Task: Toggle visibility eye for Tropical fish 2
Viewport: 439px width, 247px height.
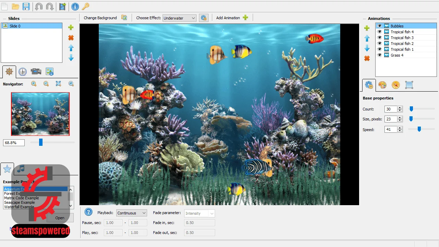Action: (380, 44)
